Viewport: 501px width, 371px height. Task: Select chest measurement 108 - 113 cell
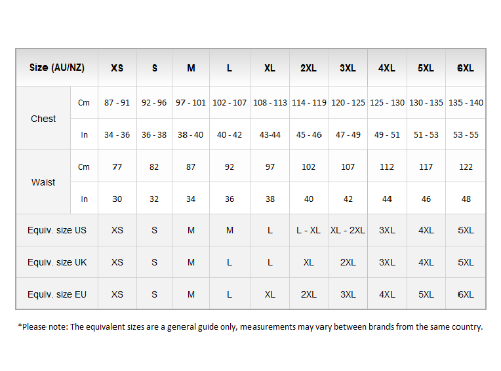(x=270, y=103)
